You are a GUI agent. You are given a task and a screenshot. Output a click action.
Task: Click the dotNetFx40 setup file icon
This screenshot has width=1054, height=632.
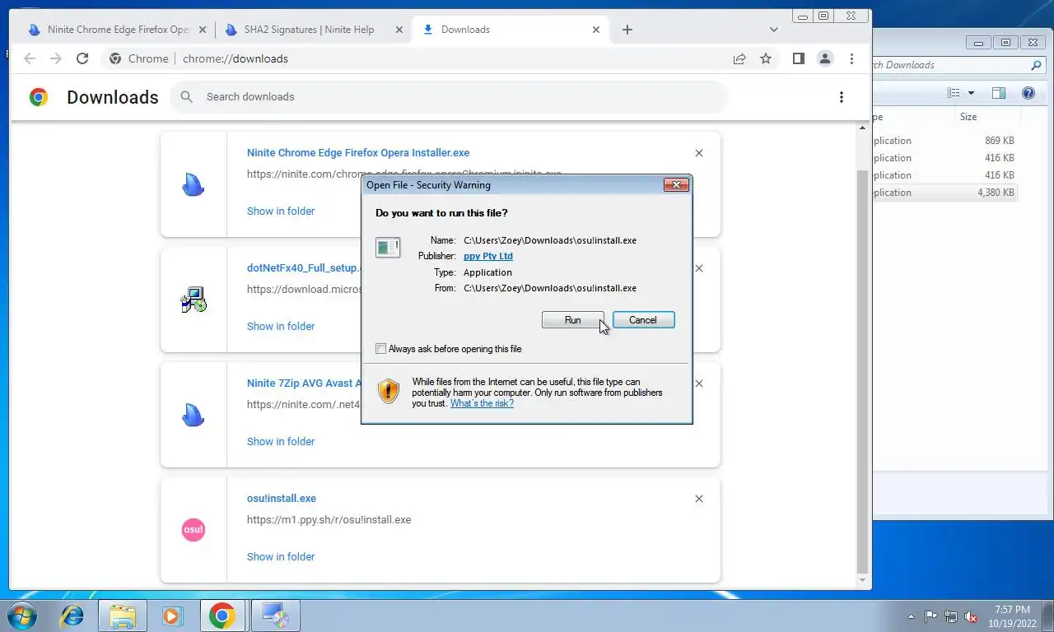[194, 300]
